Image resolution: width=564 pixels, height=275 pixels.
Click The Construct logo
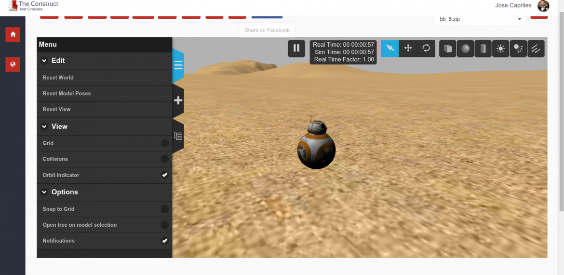point(33,5)
